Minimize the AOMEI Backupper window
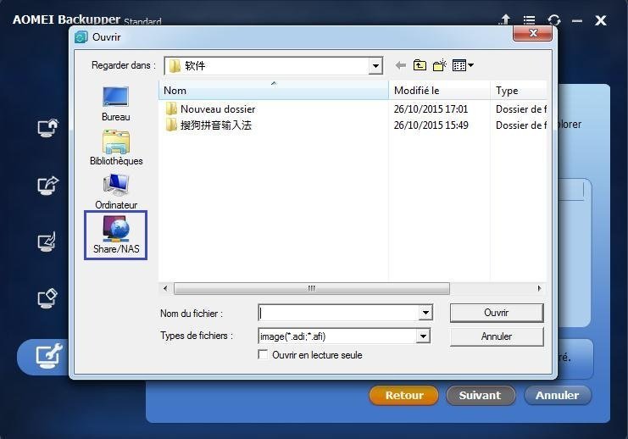Image resolution: width=628 pixels, height=439 pixels. point(577,20)
